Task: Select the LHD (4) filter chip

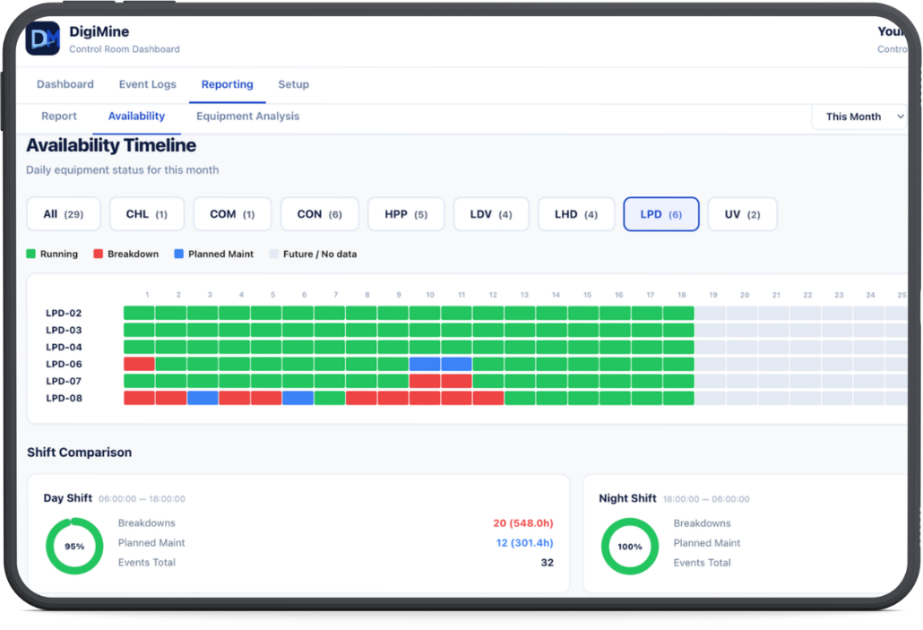Action: [x=576, y=214]
